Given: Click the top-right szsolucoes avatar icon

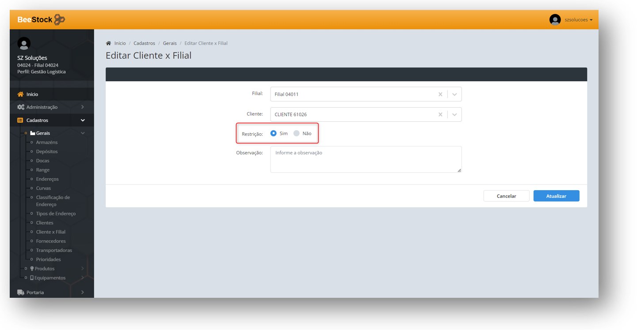Looking at the screenshot, I should point(555,20).
